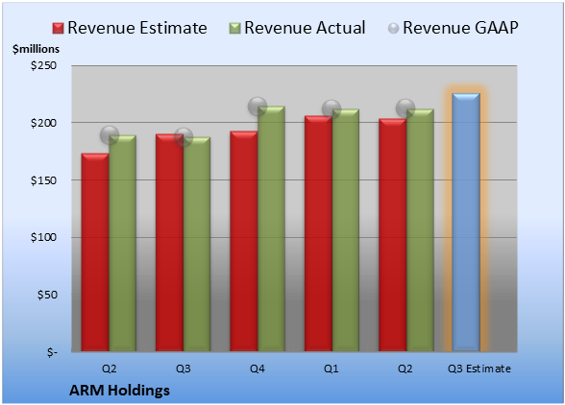Select the red Q1 Revenue Estimate bar
This screenshot has height=405, width=565.
[319, 233]
